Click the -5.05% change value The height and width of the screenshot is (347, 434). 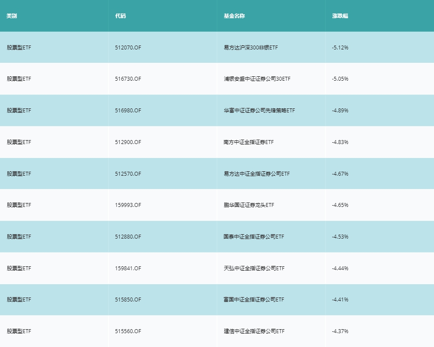pos(340,79)
